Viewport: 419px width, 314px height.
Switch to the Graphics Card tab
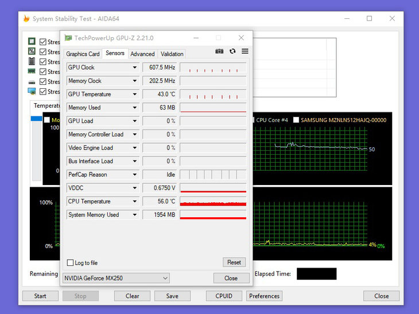pos(83,54)
